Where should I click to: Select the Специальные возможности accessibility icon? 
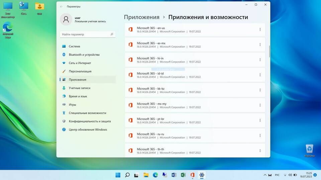click(64, 113)
